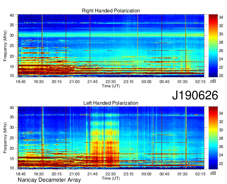This screenshot has height=184, width=227.
Task: Click the 40 MHz frequency tick on bottom plot
Action: coord(12,108)
